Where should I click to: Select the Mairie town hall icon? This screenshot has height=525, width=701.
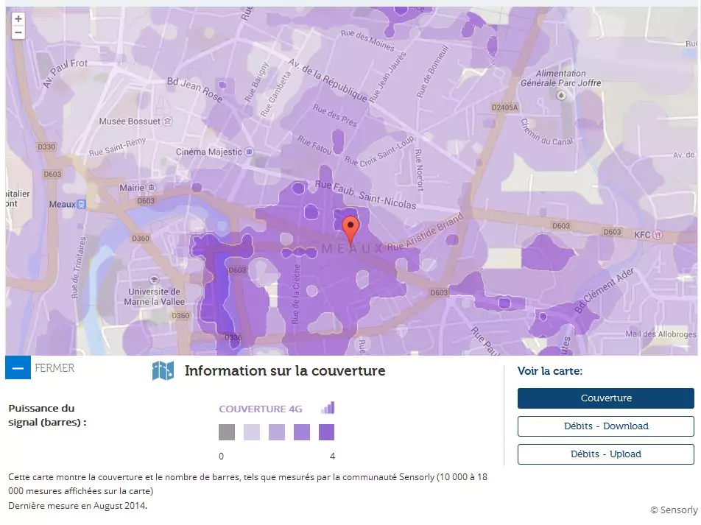coord(149,188)
